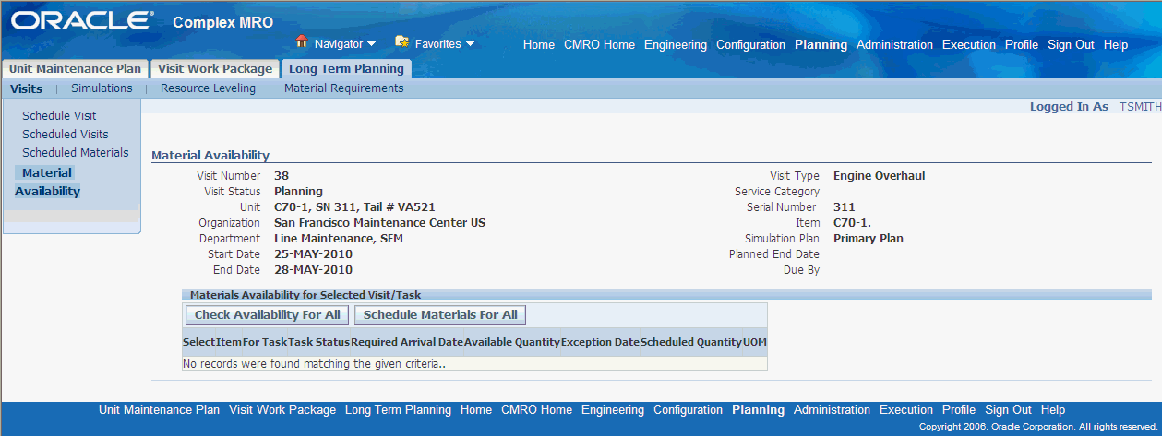Click Check Availability For All button
The image size is (1162, 436).
point(267,315)
